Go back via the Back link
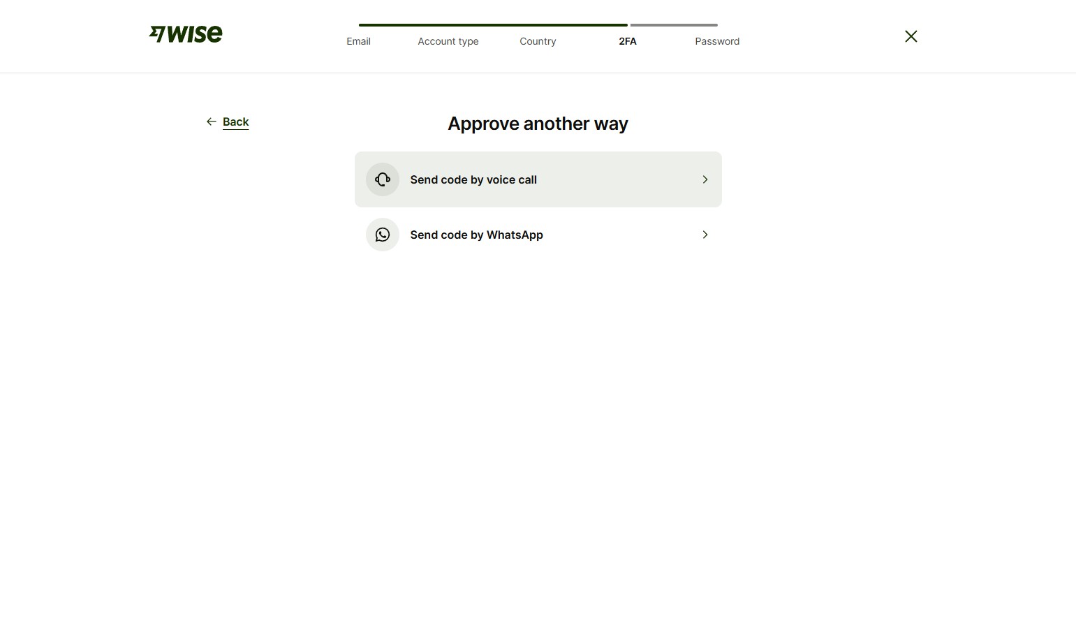 point(235,121)
